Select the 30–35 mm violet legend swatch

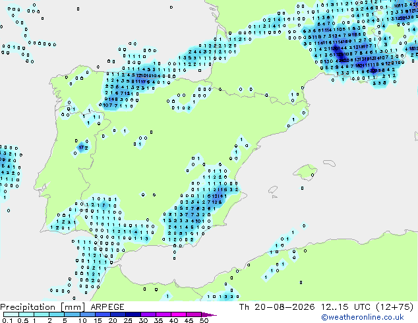148,314
